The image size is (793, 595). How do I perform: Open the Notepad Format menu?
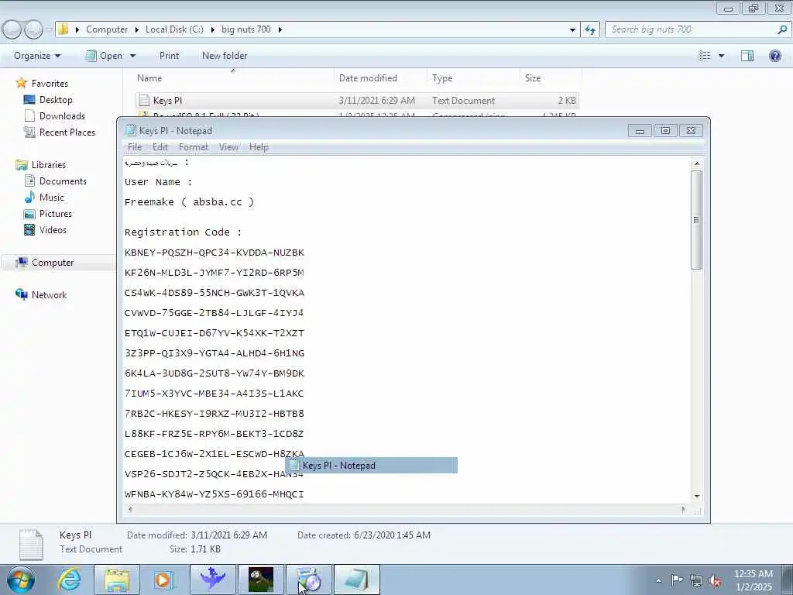(x=193, y=147)
